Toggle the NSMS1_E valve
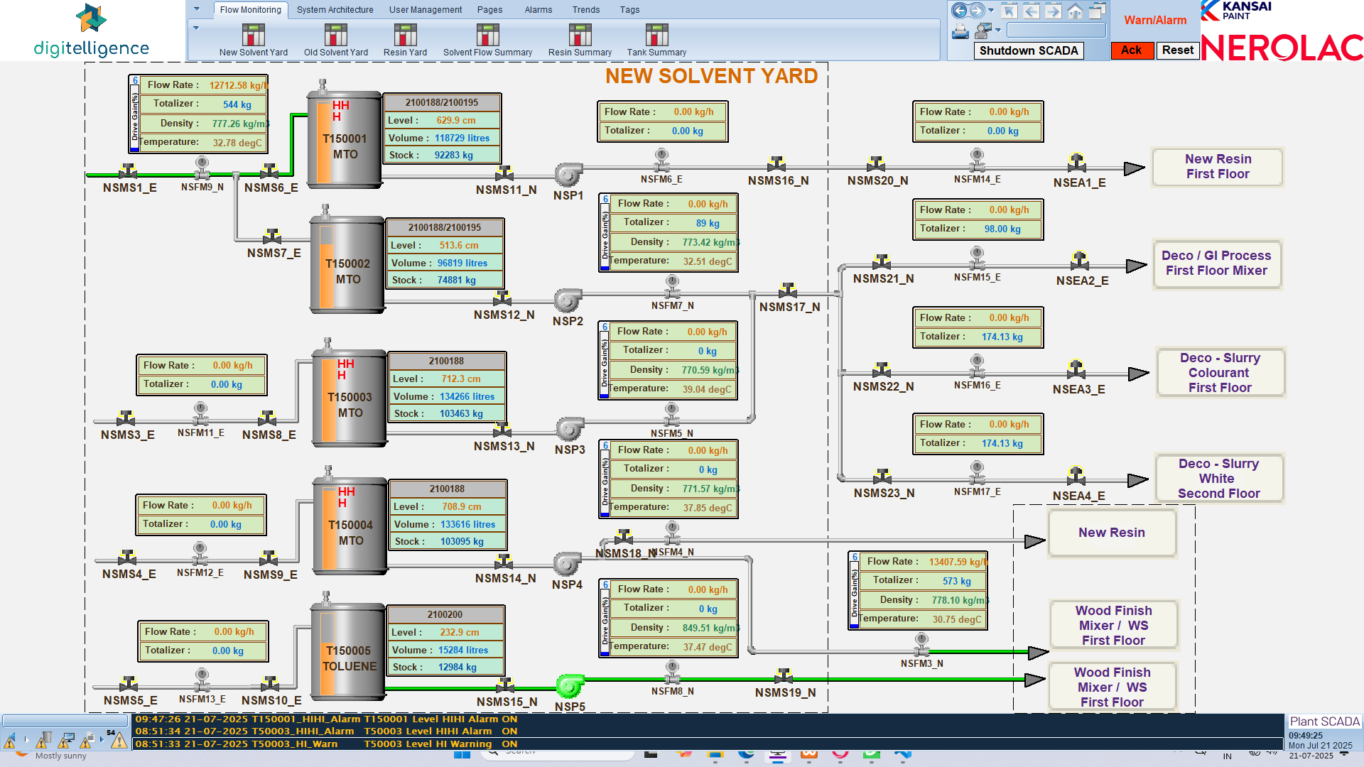The height and width of the screenshot is (767, 1364). pos(128,173)
